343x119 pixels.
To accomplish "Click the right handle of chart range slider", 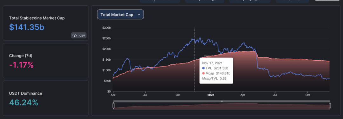I will (x=330, y=106).
